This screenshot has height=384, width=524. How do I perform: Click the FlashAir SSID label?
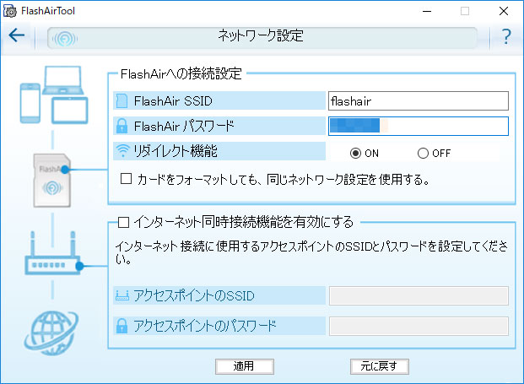pos(173,101)
